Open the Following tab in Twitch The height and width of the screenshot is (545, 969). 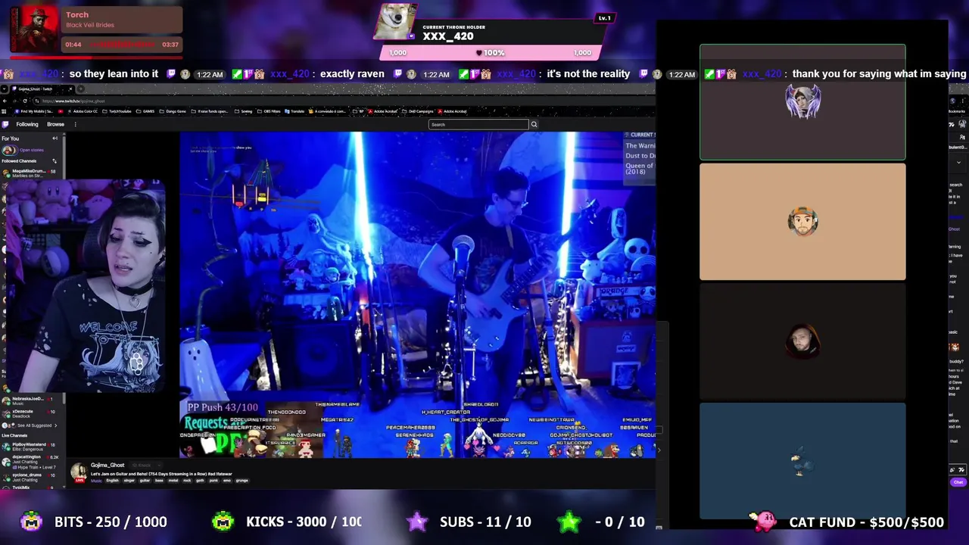tap(27, 124)
